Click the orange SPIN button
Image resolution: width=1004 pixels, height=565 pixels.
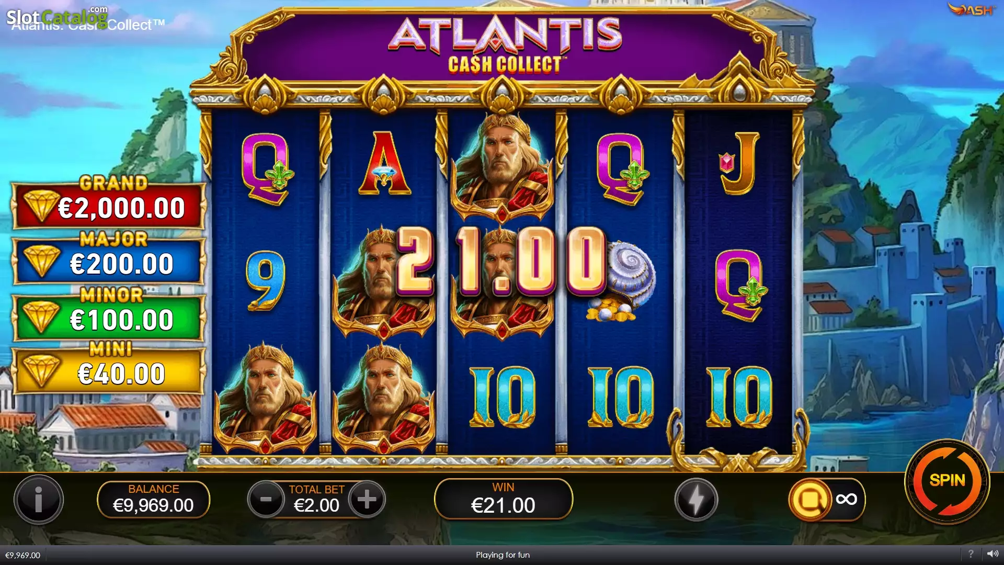click(947, 481)
